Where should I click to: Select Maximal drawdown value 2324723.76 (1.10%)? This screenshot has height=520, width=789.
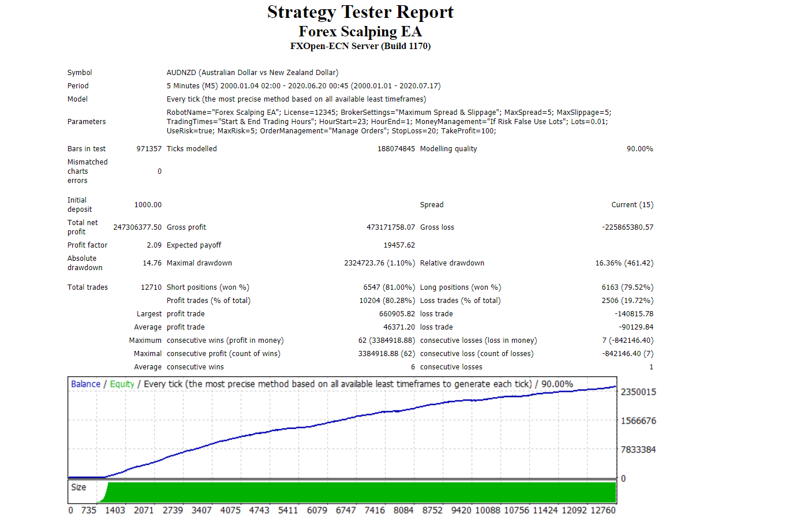[380, 263]
